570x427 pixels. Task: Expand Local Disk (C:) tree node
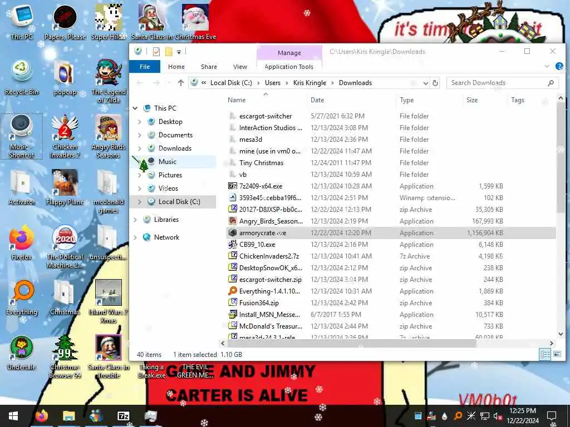140,202
